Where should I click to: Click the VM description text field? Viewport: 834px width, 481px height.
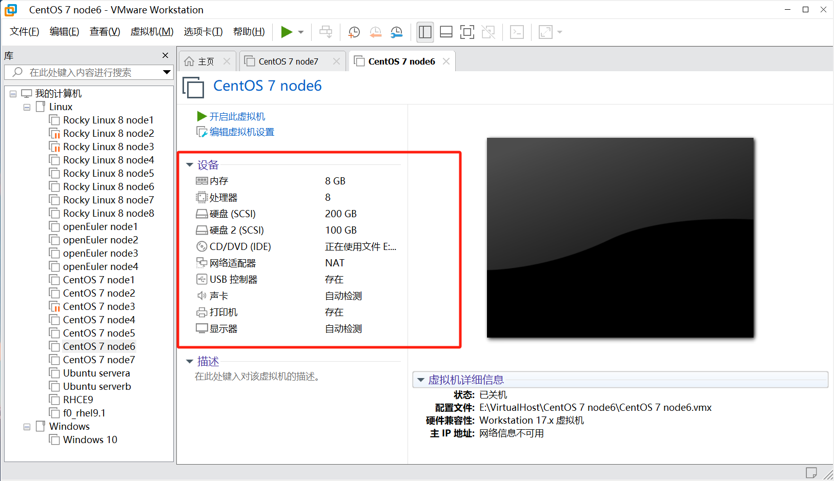(x=258, y=377)
